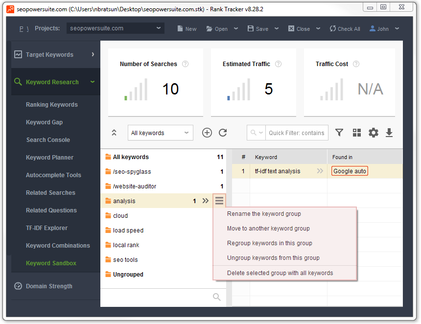Click the Target Keywords chart icon
The image size is (421, 324).
18,54
